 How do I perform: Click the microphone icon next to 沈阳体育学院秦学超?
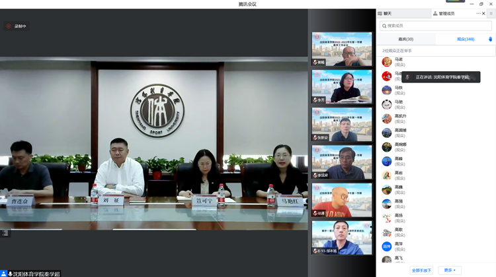coord(11,273)
